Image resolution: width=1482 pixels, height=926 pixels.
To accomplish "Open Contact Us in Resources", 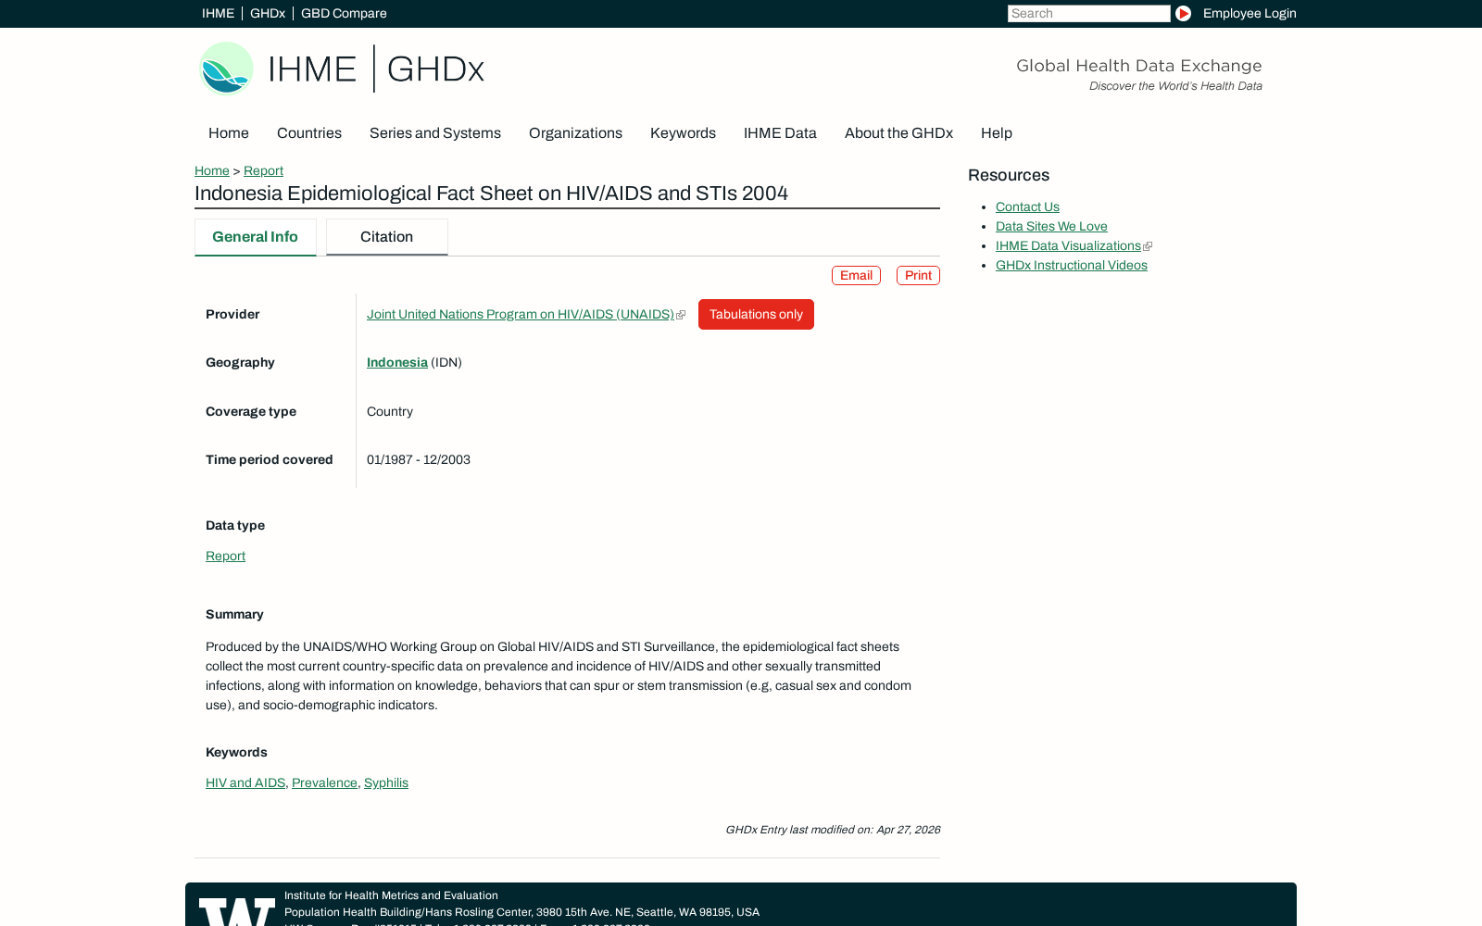I will (1027, 206).
